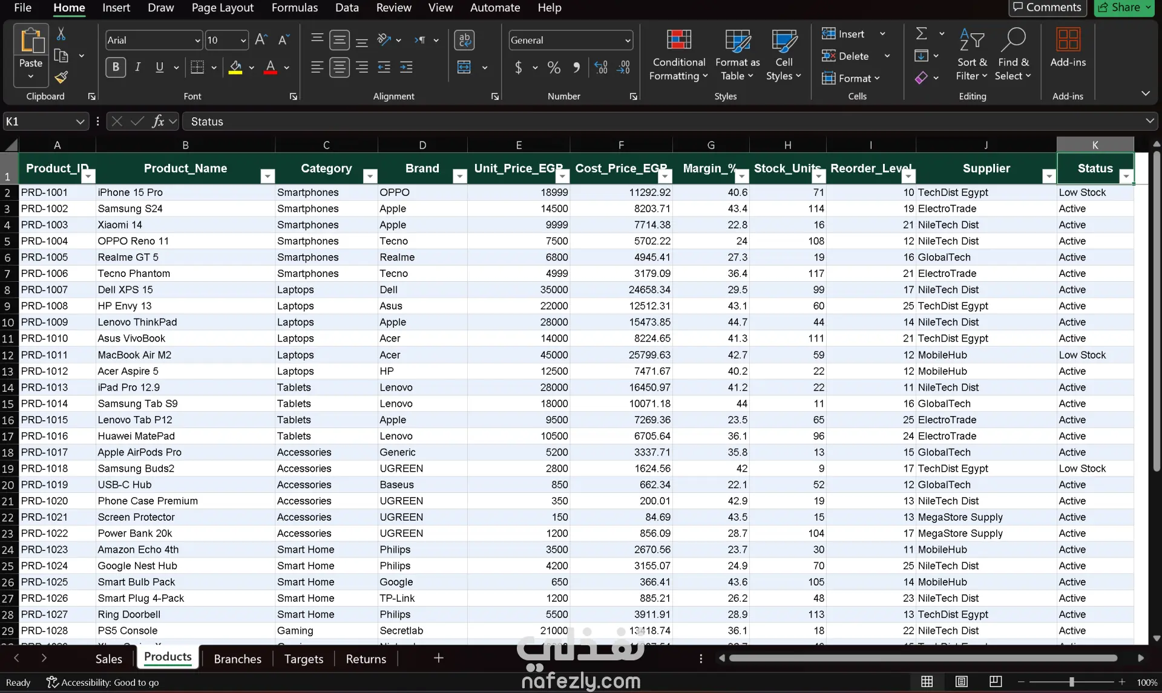Toggle Middle Align vertical alignment
Viewport: 1162px width, 693px height.
tap(340, 40)
